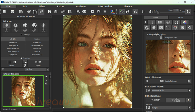Open the View menu
Image resolution: width=195 pixels, height=112 pixels.
[42, 7]
